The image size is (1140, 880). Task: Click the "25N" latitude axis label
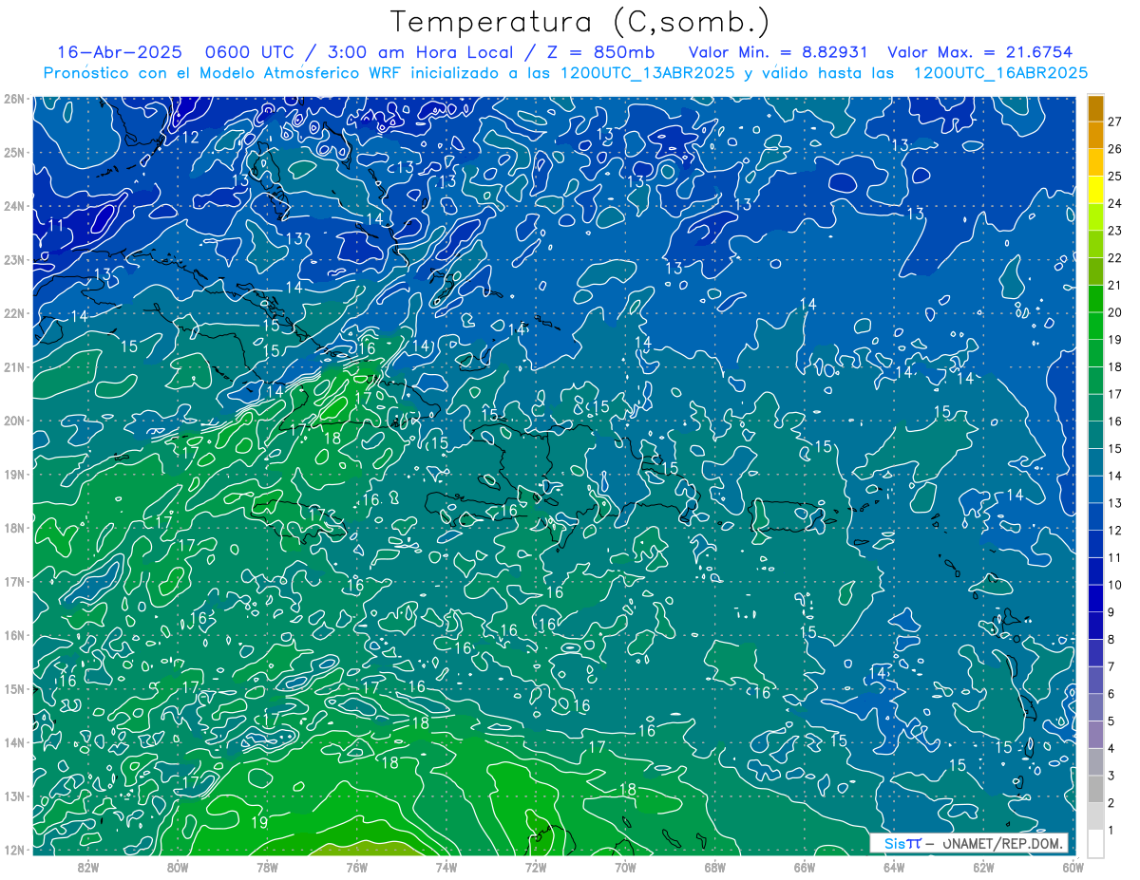(x=14, y=152)
